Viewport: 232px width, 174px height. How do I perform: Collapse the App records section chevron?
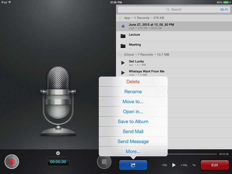[x=120, y=18]
